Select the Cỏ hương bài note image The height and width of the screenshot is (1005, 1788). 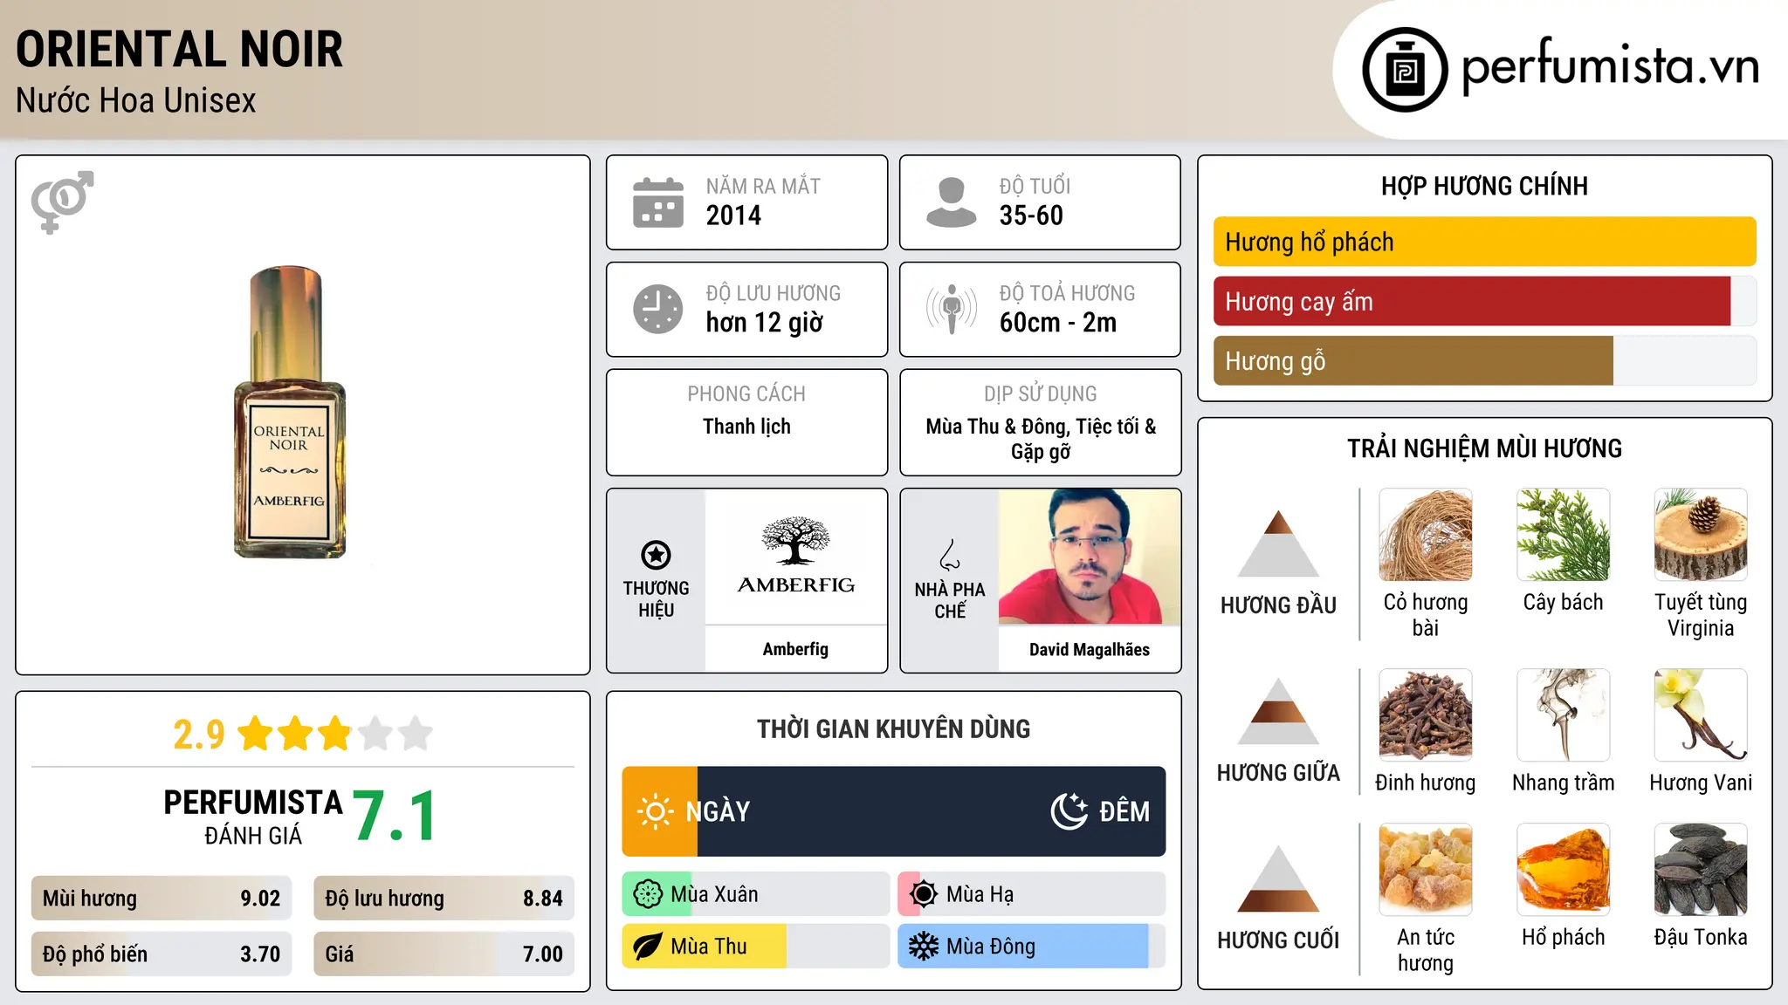click(1426, 535)
